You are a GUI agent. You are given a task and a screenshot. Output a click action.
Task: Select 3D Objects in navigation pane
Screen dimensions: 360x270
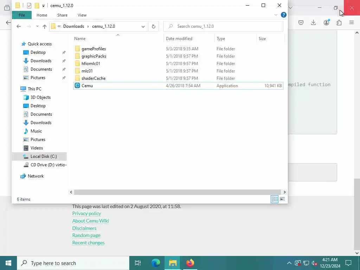coord(40,97)
